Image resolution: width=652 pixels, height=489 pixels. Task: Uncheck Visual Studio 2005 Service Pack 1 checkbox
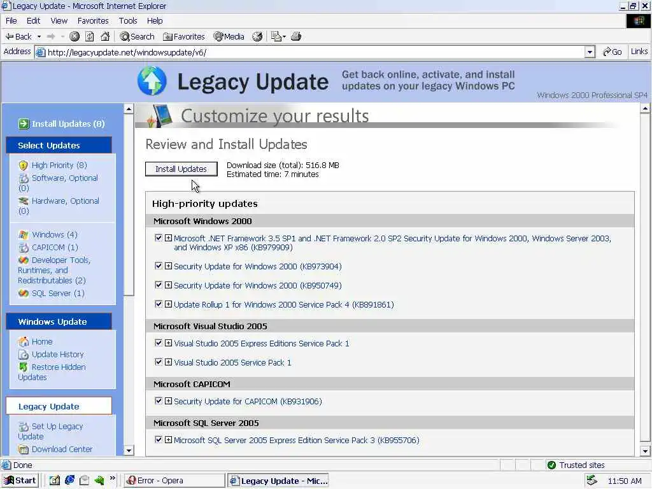[x=159, y=362]
